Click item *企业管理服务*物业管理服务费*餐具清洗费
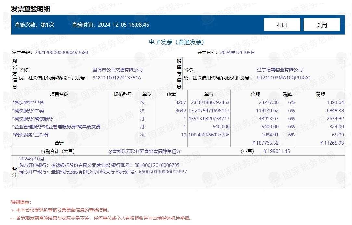This screenshot has width=352, height=225. [56, 127]
